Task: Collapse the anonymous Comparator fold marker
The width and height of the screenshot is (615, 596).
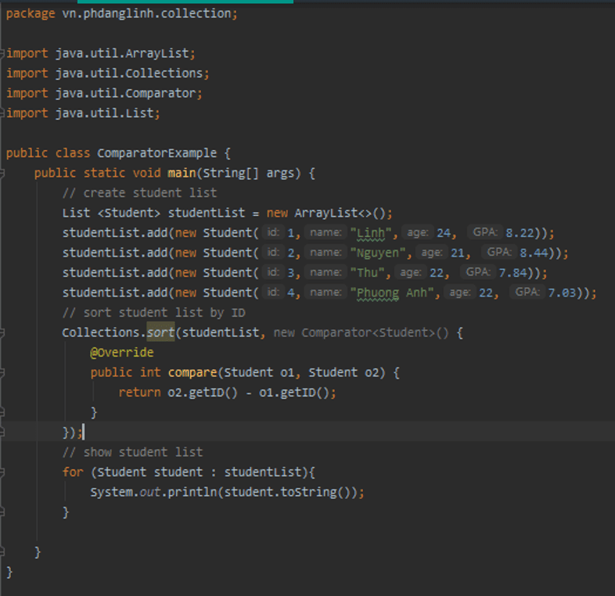Action: [3, 332]
